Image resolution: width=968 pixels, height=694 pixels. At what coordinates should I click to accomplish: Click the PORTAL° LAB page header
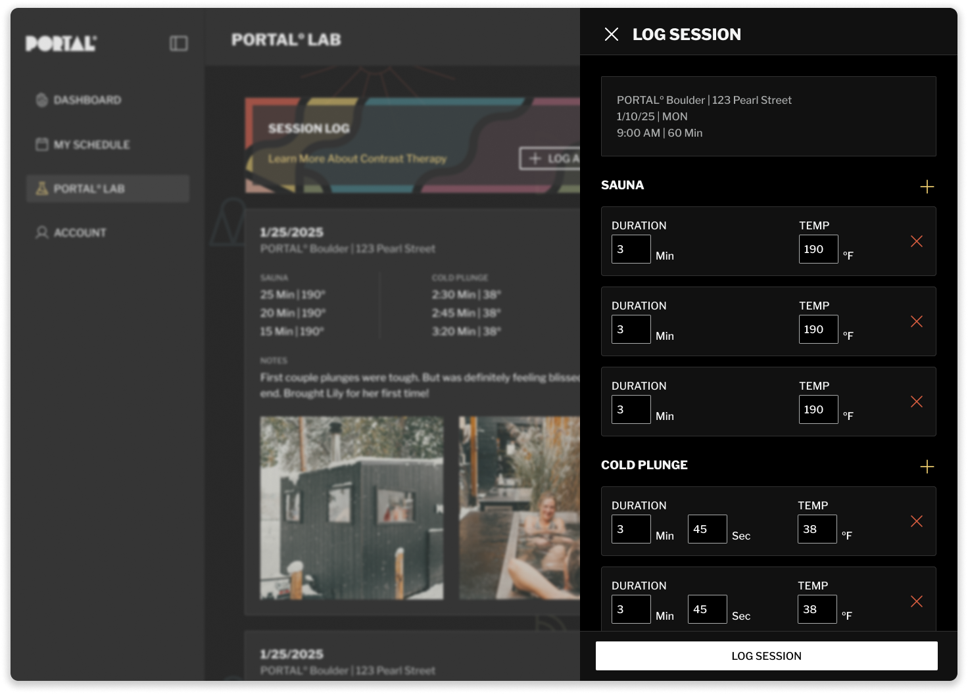click(286, 39)
